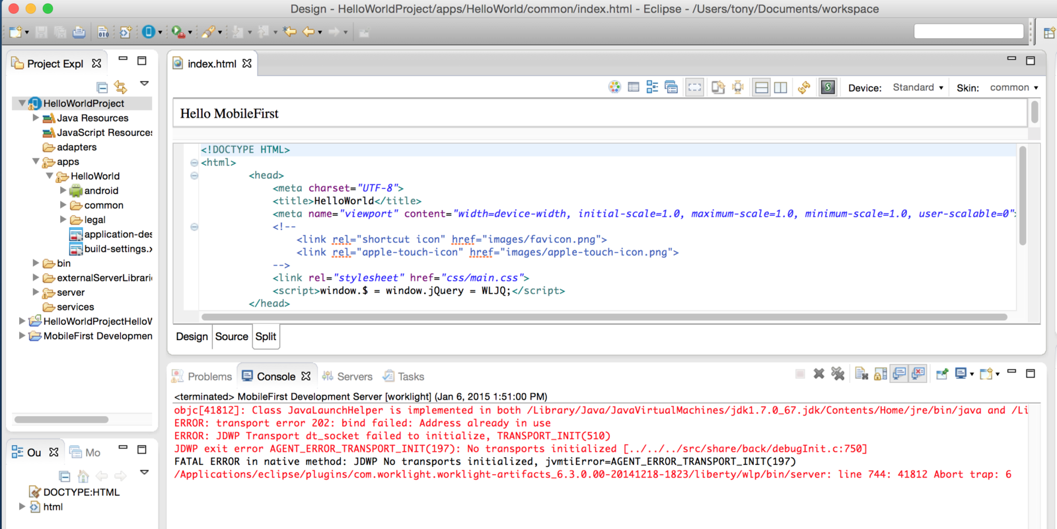Viewport: 1057px width, 529px height.
Task: Click the External Tools brush icon
Action: pyautogui.click(x=208, y=32)
